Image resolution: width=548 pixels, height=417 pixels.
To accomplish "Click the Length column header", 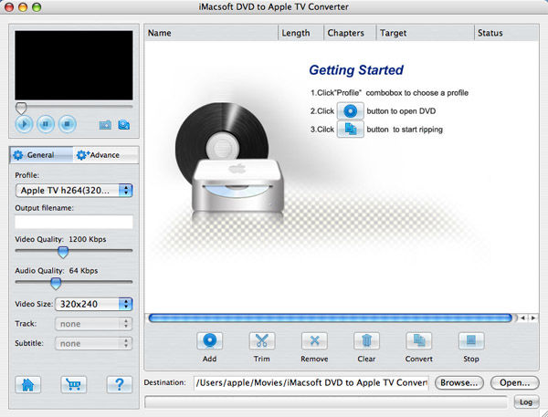I will tap(300, 33).
